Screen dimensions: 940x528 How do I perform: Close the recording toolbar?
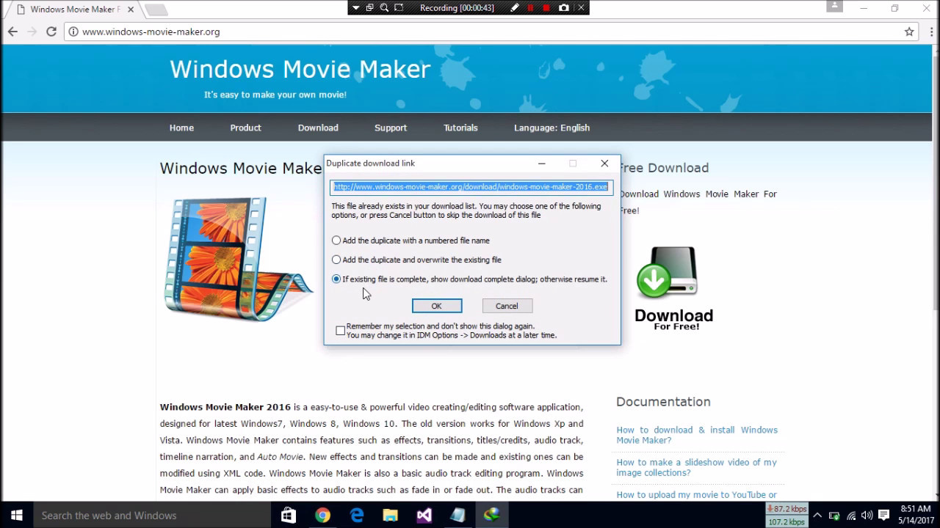[x=581, y=7]
